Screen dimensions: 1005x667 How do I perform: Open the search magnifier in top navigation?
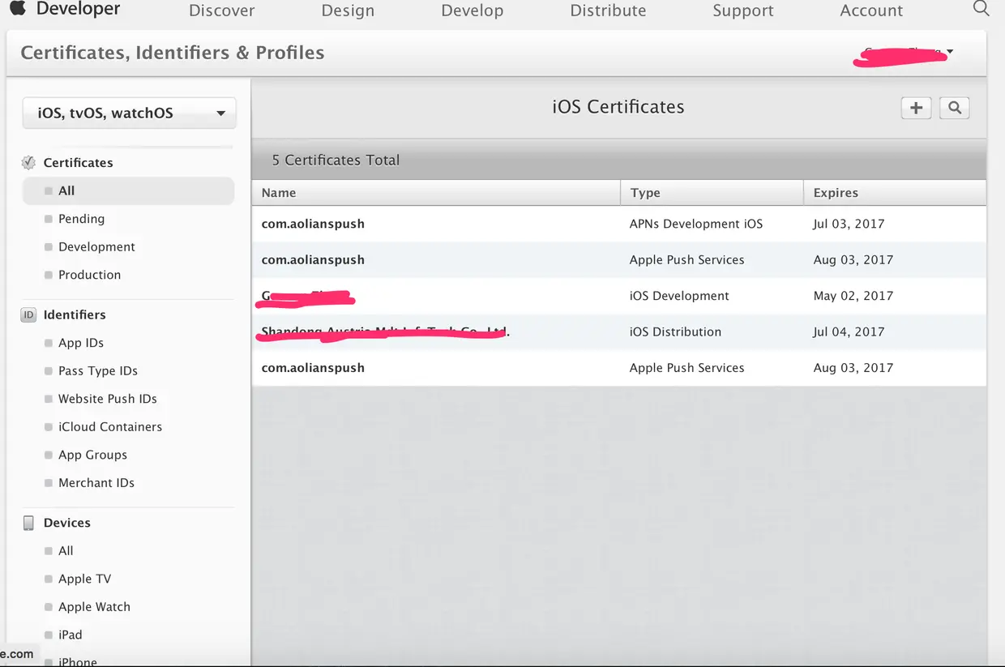[x=981, y=9]
